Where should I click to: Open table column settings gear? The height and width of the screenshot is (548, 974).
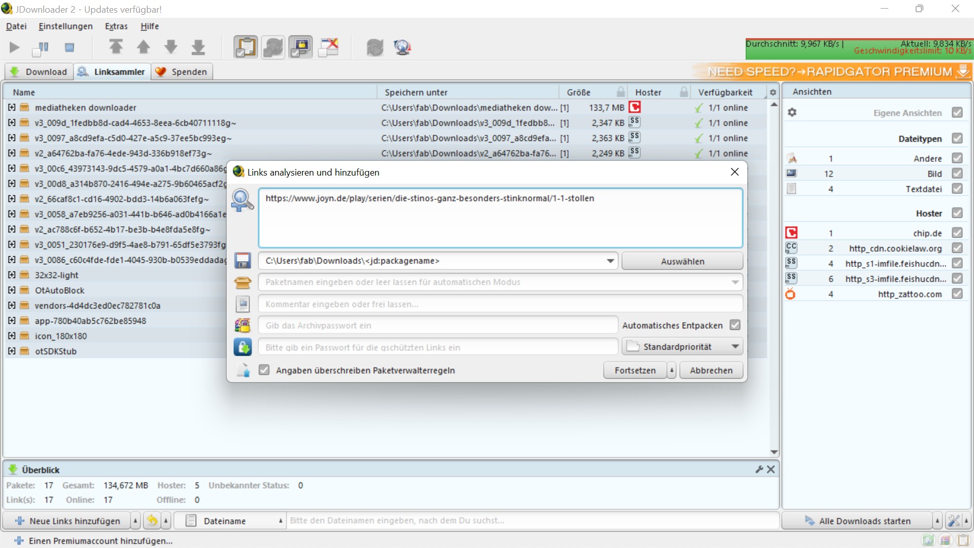point(773,92)
